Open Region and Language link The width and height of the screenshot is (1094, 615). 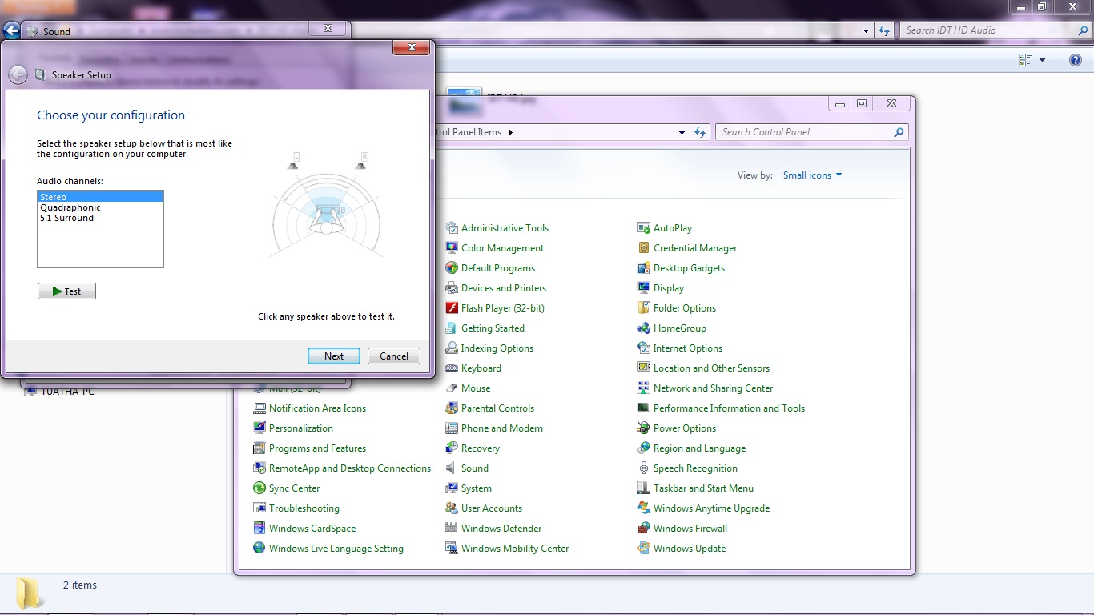(699, 448)
